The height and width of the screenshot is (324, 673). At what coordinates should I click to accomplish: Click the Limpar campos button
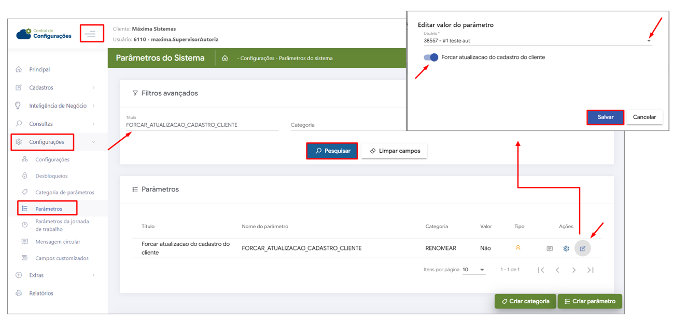(394, 151)
